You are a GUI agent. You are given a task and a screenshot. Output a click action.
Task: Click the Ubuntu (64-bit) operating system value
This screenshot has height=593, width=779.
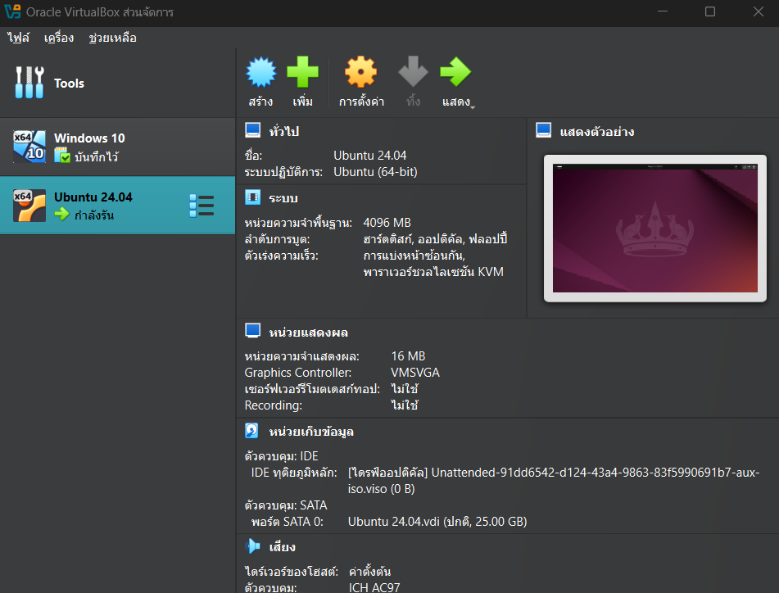(x=376, y=172)
